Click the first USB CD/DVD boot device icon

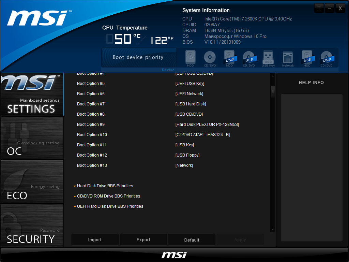point(249,58)
